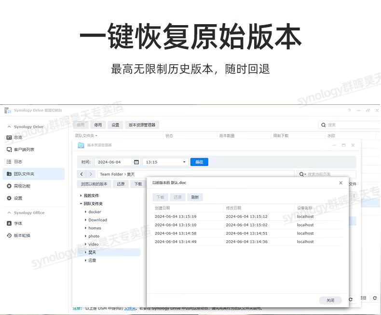Select the Download folder in tree
Viewport: 381px width, 315px height.
(x=98, y=220)
